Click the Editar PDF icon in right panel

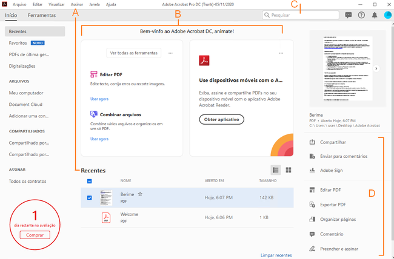click(x=312, y=190)
